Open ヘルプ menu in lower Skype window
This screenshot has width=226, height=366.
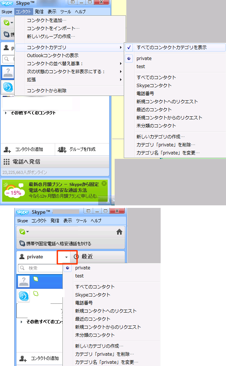[96, 221]
